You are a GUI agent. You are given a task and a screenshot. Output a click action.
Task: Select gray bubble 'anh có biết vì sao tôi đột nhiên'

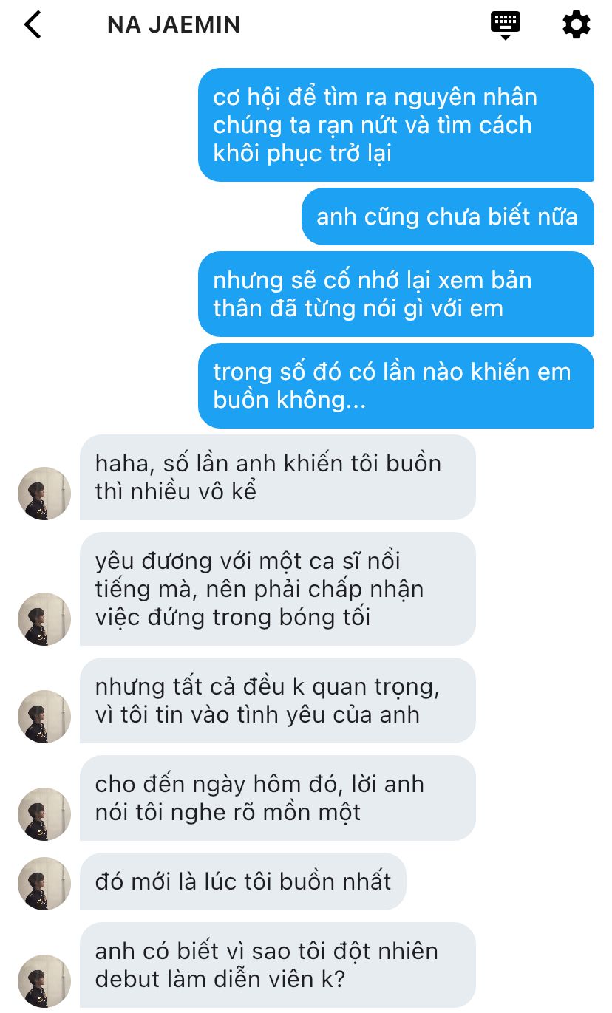(x=278, y=965)
